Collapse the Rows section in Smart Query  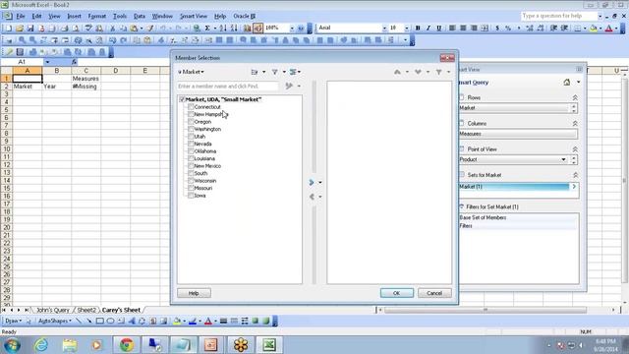575,98
